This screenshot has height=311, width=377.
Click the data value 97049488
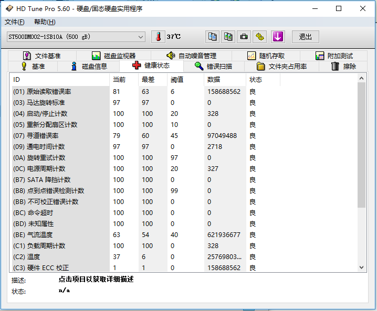tap(222, 136)
